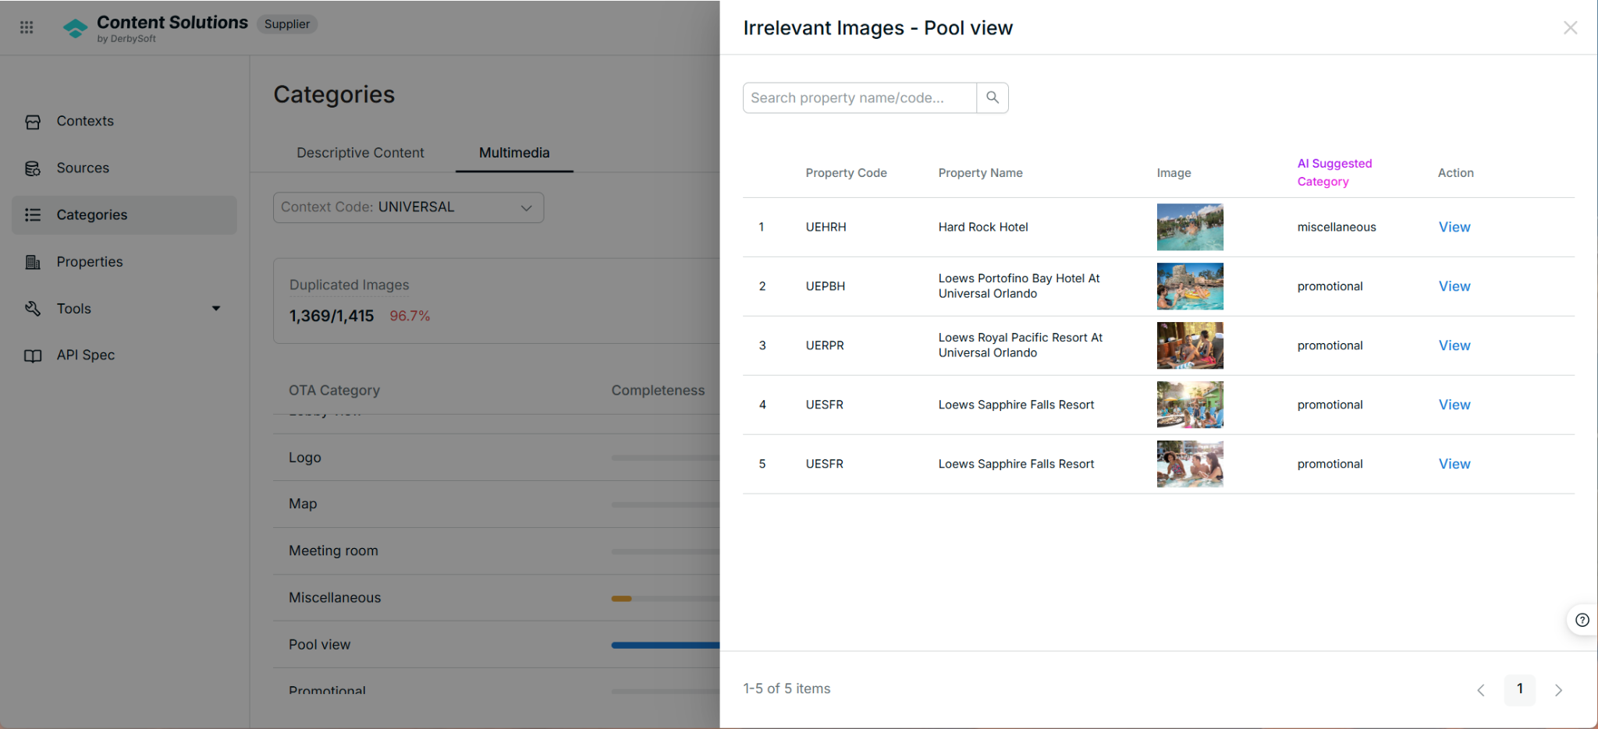1598x729 pixels.
Task: Click the Property Name column header
Action: (x=980, y=173)
